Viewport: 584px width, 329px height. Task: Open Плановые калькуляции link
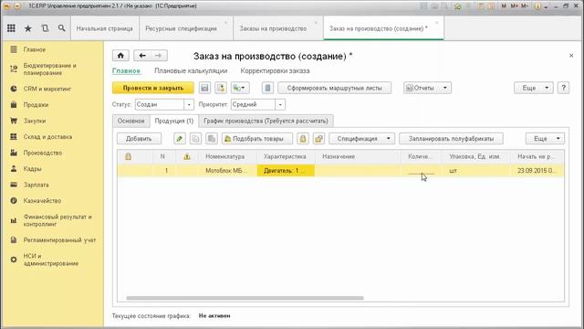(x=191, y=71)
